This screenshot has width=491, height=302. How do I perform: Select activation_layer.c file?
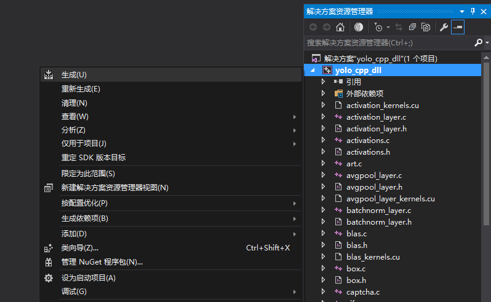tap(376, 117)
